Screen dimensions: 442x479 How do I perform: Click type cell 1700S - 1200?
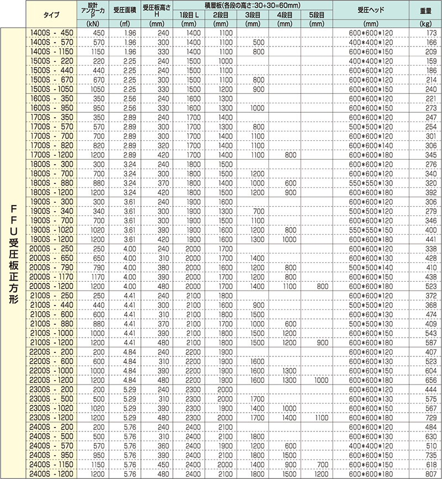click(51, 155)
